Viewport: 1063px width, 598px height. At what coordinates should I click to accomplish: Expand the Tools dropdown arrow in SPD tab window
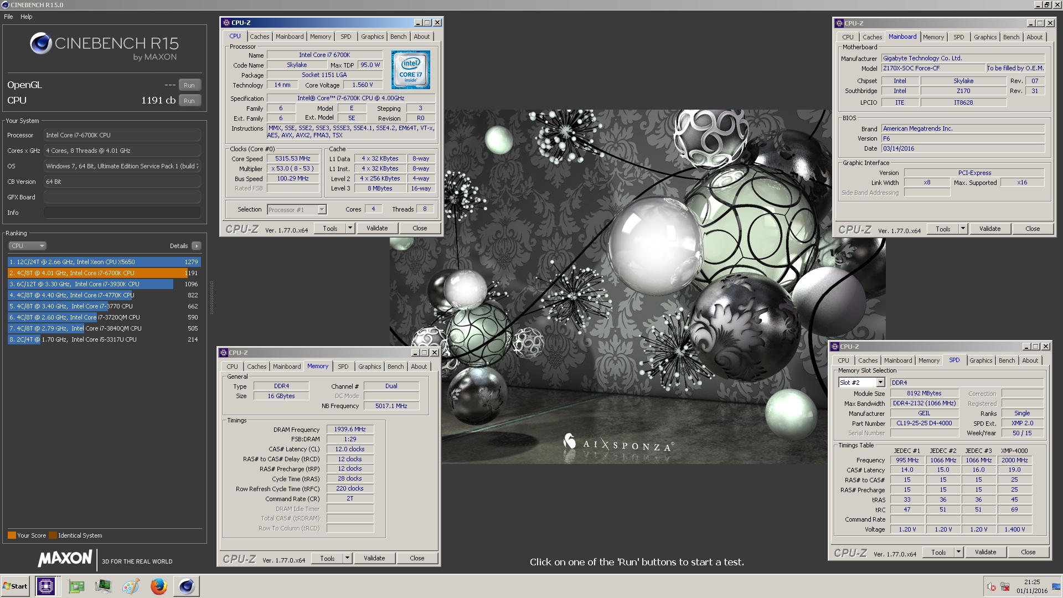958,552
